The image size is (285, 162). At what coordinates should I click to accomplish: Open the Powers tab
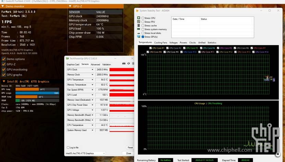183,43
